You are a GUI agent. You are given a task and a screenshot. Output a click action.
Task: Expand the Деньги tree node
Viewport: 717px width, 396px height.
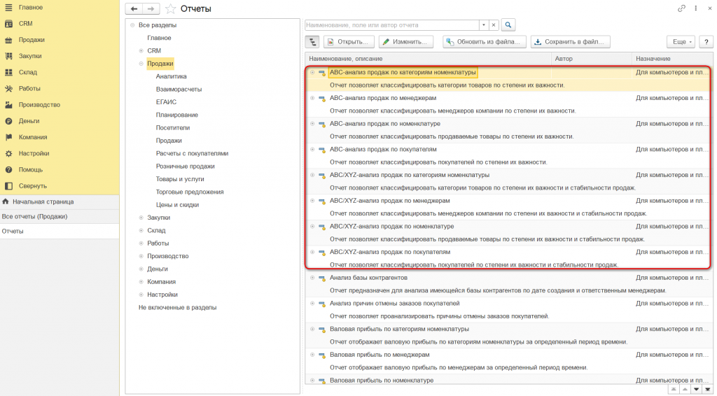point(141,269)
